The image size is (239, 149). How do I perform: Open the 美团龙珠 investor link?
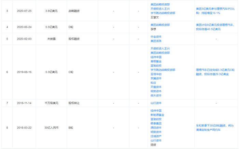pyautogui.click(x=156, y=41)
